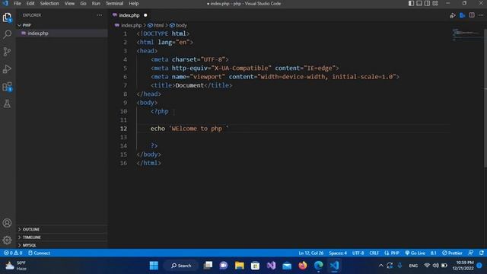Open notifications bell in status bar
Image resolution: width=487 pixels, height=274 pixels.
click(482, 253)
